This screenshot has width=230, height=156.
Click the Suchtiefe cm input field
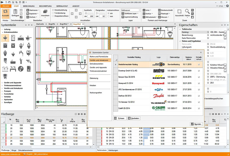[x=91, y=16]
